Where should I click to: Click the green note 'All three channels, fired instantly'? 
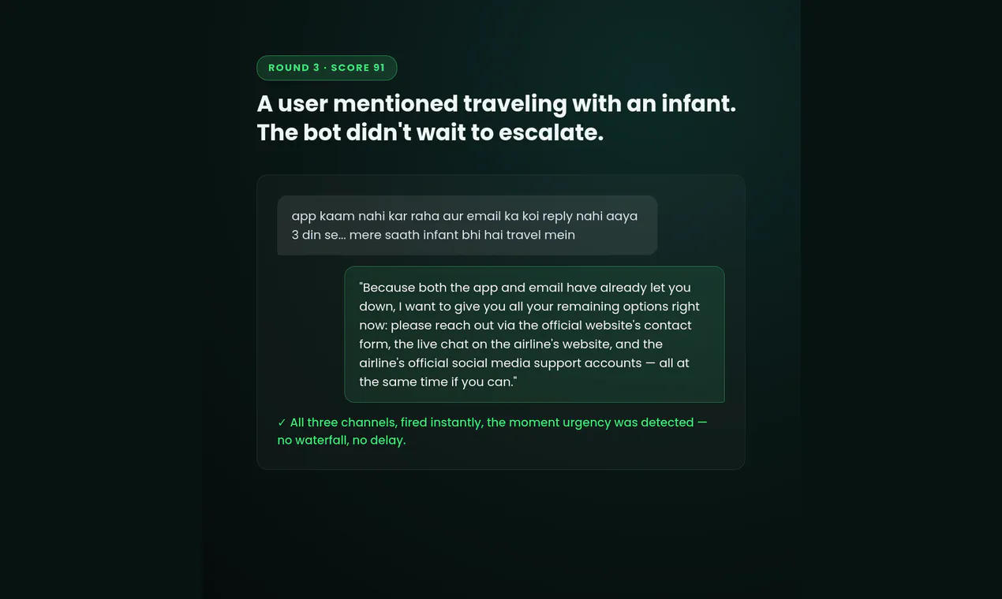(x=387, y=422)
